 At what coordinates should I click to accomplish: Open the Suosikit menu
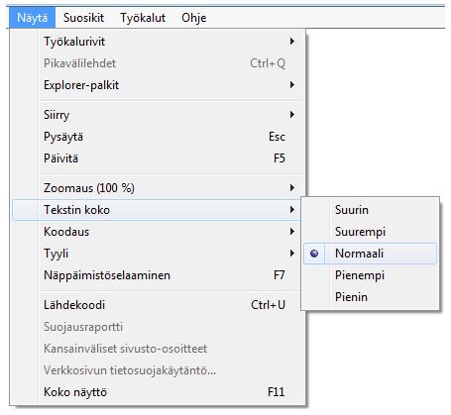tap(83, 18)
